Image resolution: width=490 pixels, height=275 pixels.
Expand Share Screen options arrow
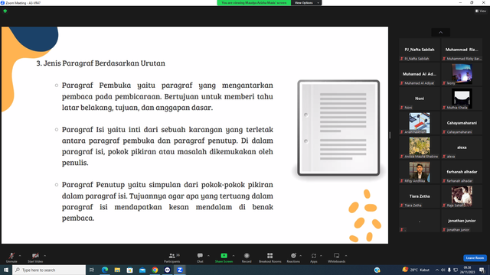click(x=234, y=256)
